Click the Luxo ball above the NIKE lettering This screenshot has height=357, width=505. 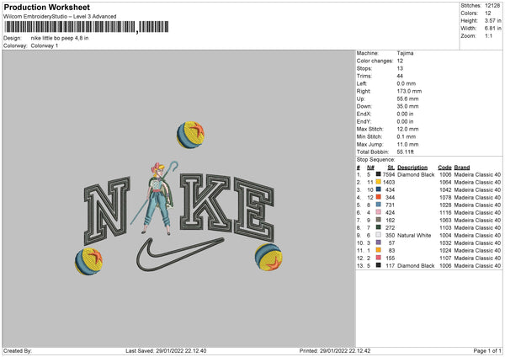click(x=190, y=135)
